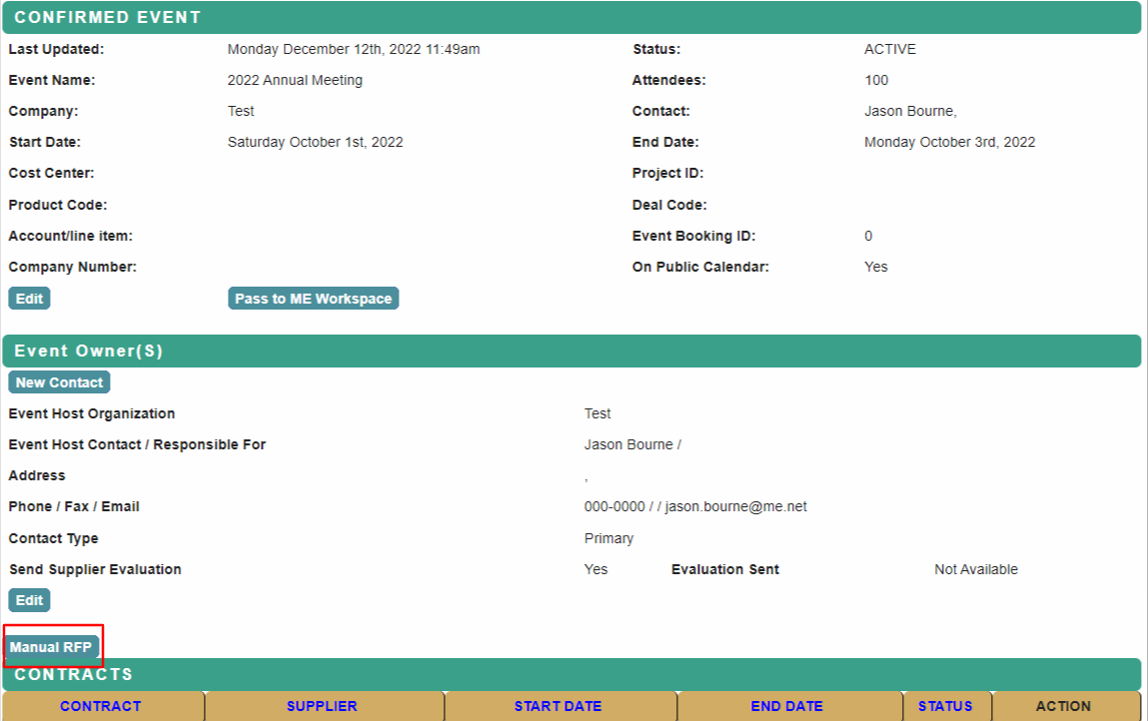Click the CONFIRMED EVENT section header
Screen dimensions: 1148x721
tap(107, 18)
